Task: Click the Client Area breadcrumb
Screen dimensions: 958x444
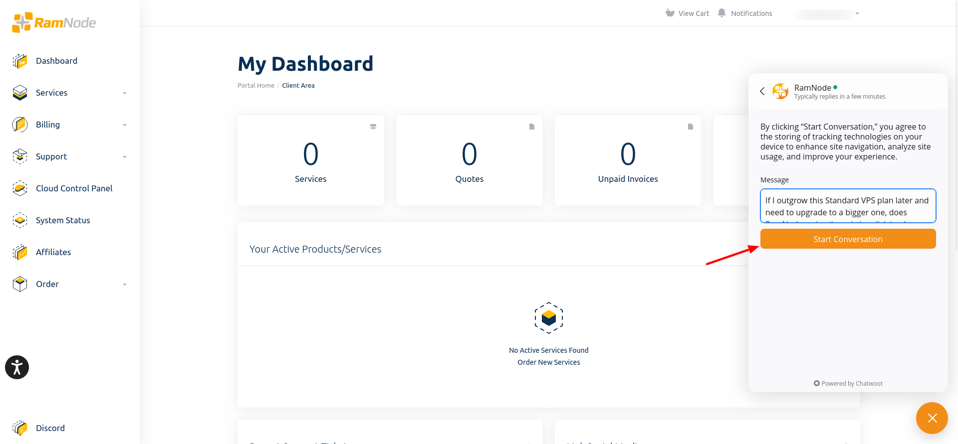Action: 298,86
